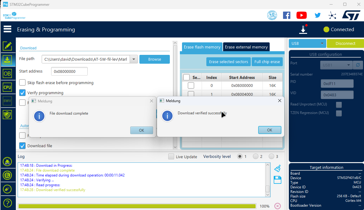Click the Start address input field
Viewport: 364px width, 210px height.
[69, 72]
